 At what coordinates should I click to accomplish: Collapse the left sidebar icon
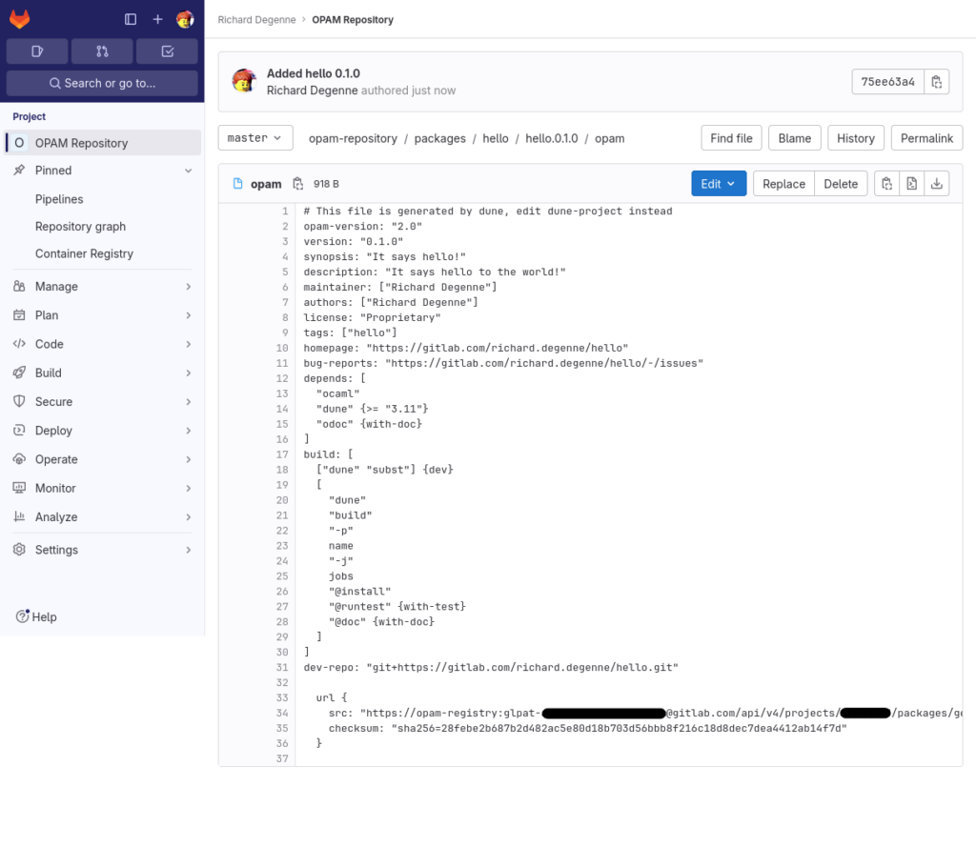pyautogui.click(x=130, y=18)
